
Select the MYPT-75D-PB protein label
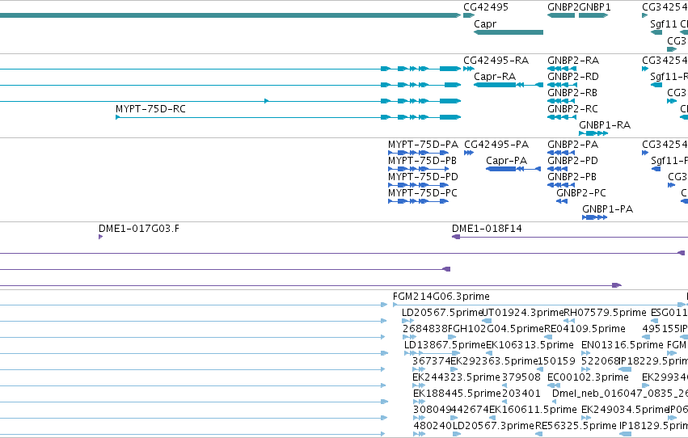422,161
